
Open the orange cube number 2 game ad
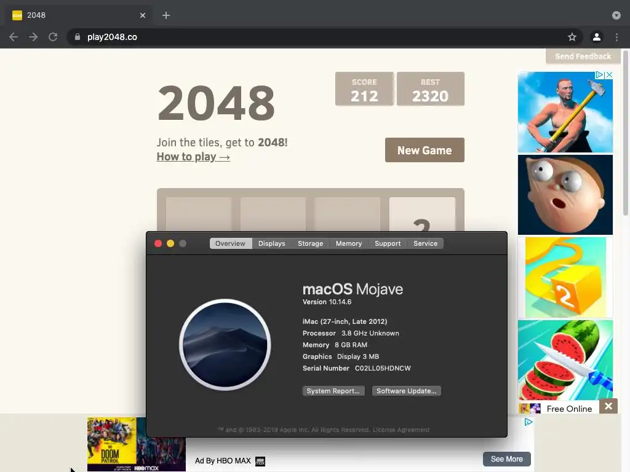click(x=565, y=277)
